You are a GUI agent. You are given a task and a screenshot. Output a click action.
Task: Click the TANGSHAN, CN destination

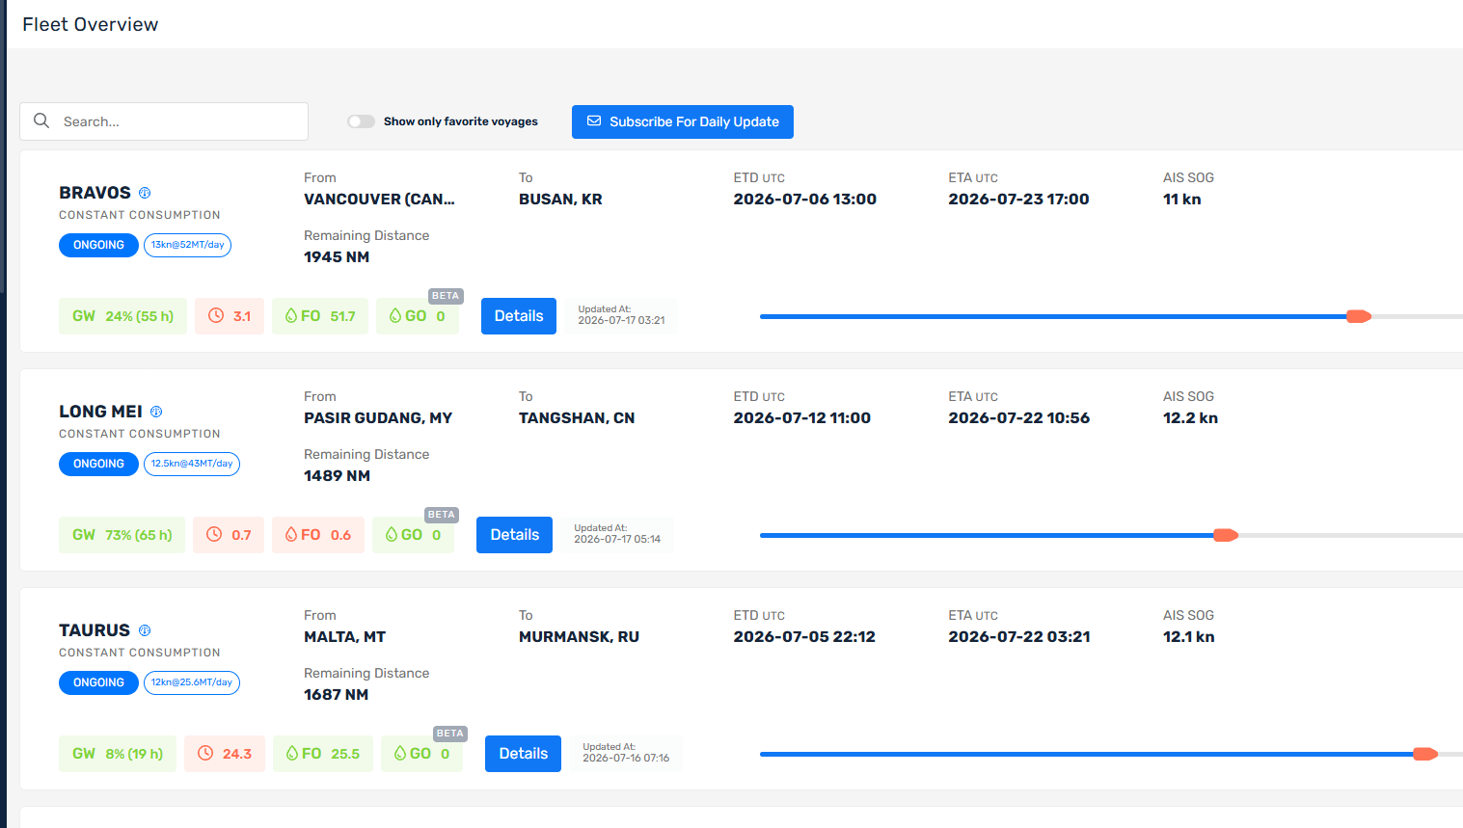click(x=577, y=418)
